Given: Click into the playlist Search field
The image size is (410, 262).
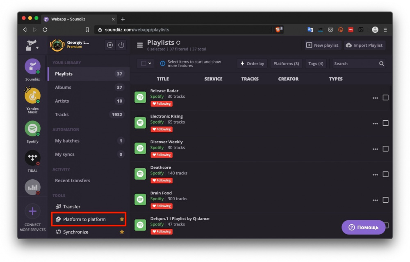Looking at the screenshot, I should 354,63.
